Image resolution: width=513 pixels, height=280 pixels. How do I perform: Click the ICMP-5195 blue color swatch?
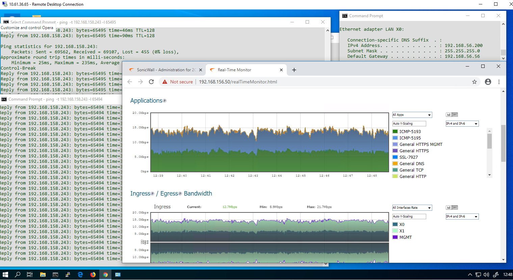(x=395, y=138)
